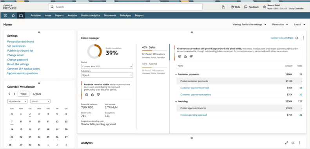Click info icon under Revenue remains stable
The image size is (310, 149).
87,95
